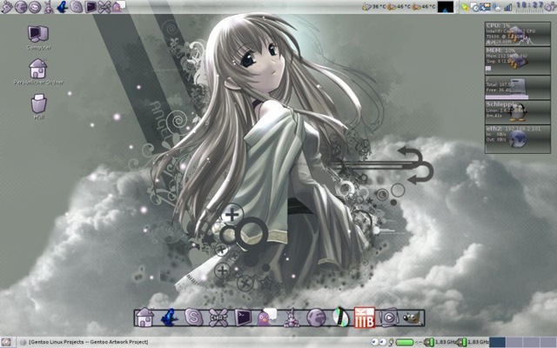This screenshot has height=348, width=557.
Task: Open the globe web browser from dock
Action: pos(316,318)
